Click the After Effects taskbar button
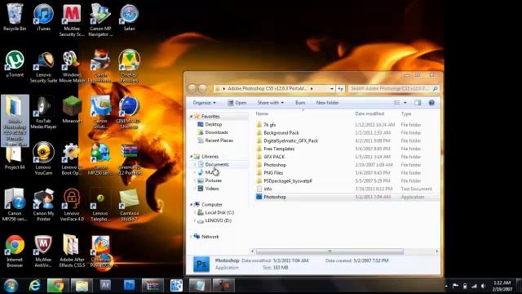Screen dimensions: 522x294 coord(105,286)
